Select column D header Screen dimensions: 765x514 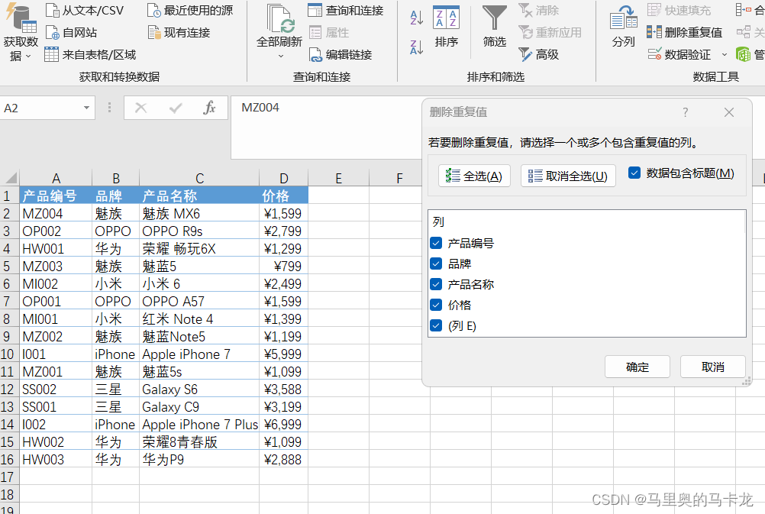[x=283, y=178]
